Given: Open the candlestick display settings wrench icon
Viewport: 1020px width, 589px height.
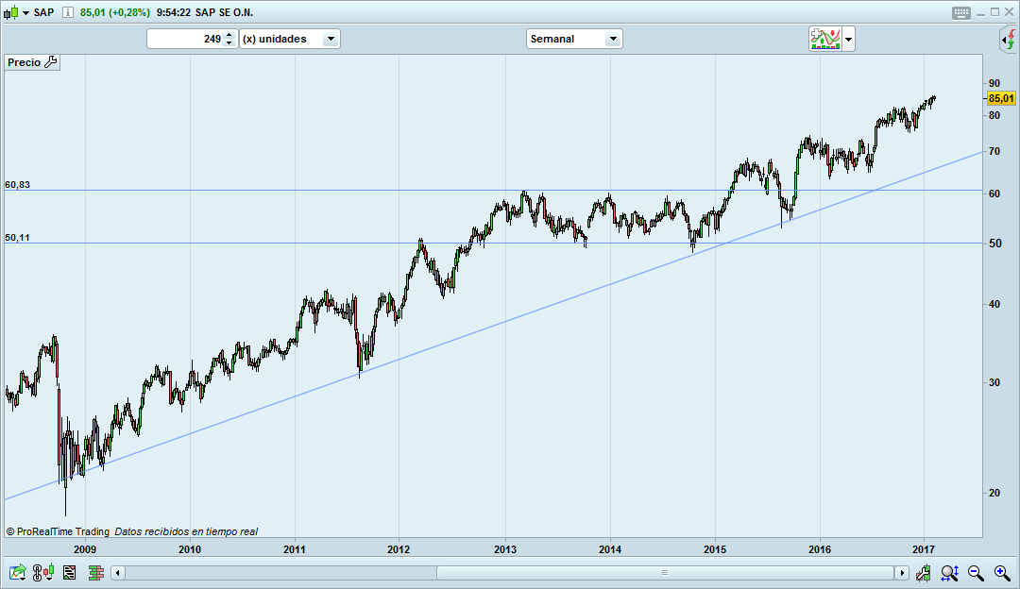Looking at the screenshot, I should pos(923,572).
